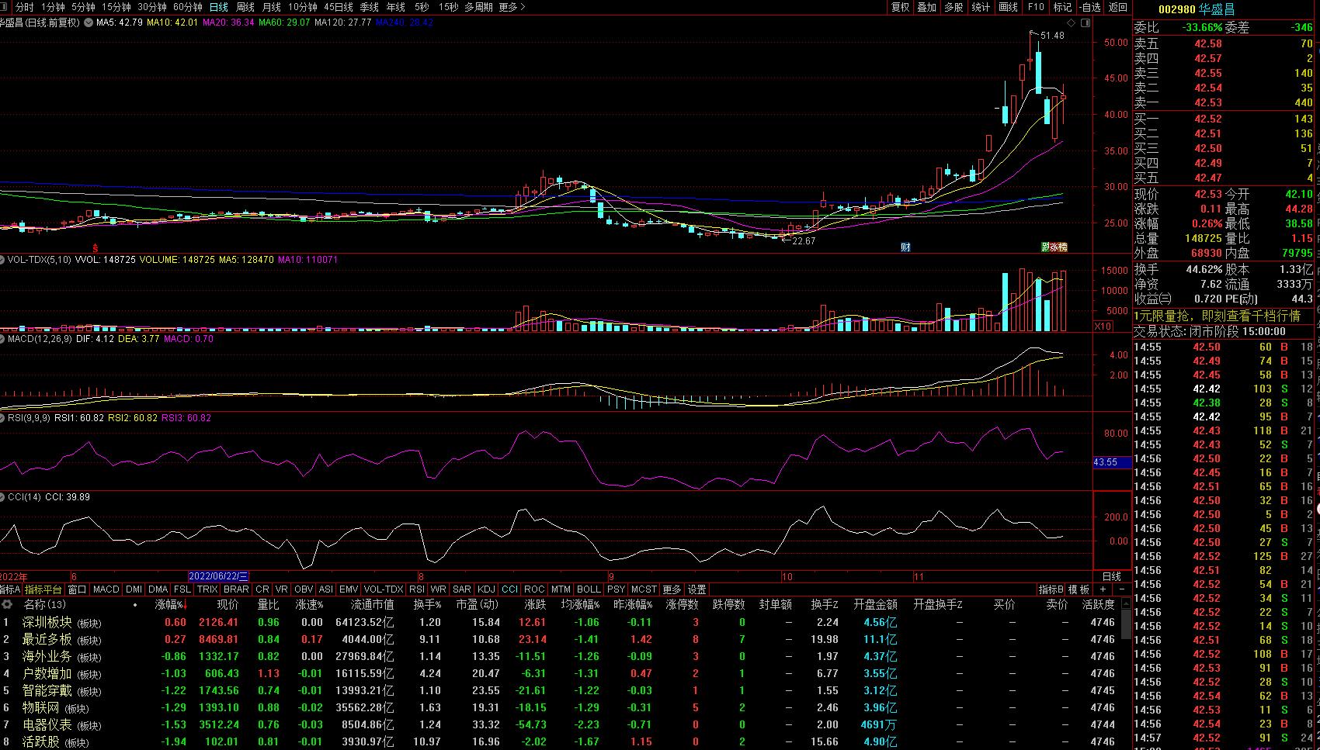The height and width of the screenshot is (750, 1320).
Task: Toggle the DMI indicator
Action: coord(134,589)
